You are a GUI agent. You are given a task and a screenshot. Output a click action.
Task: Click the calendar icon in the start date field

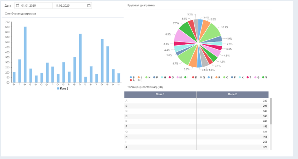[x=17, y=6]
